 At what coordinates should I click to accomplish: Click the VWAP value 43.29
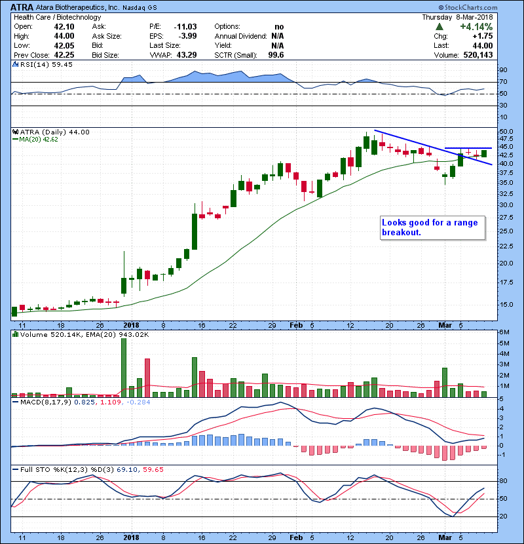(x=187, y=55)
